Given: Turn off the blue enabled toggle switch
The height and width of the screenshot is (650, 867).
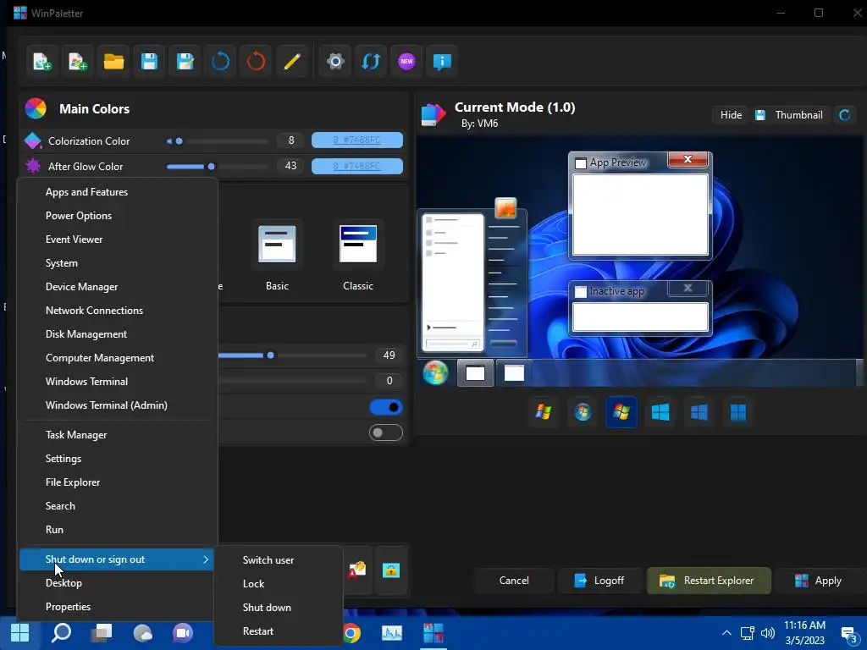Looking at the screenshot, I should (x=386, y=407).
